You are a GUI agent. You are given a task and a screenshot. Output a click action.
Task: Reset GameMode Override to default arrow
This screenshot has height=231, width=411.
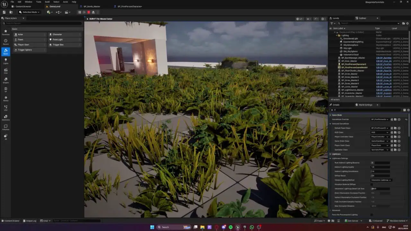pyautogui.click(x=406, y=119)
